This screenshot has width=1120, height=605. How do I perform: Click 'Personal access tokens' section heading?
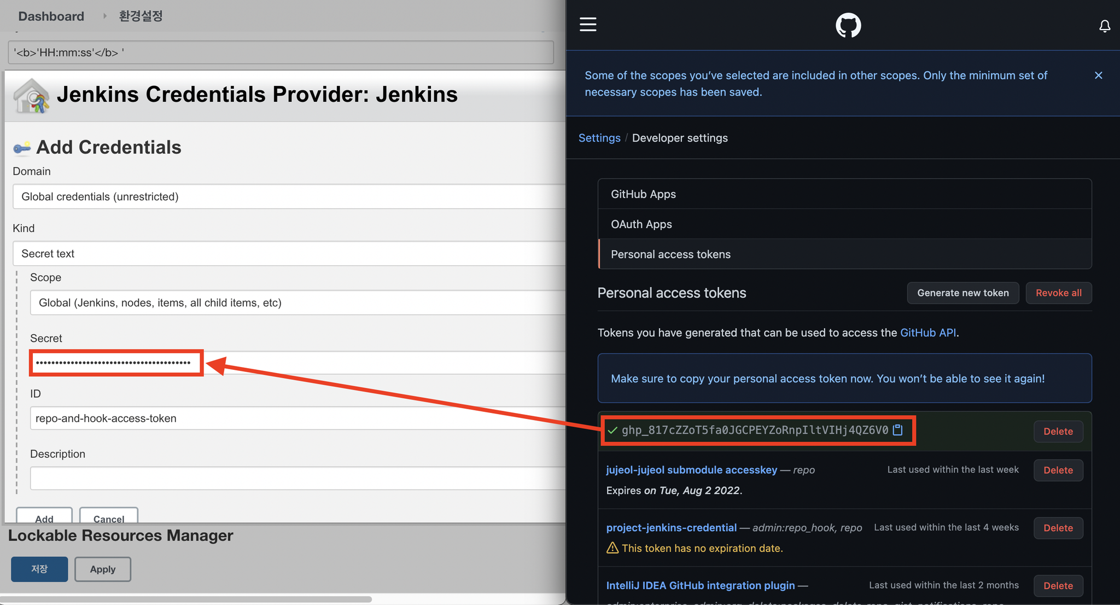[x=672, y=293]
